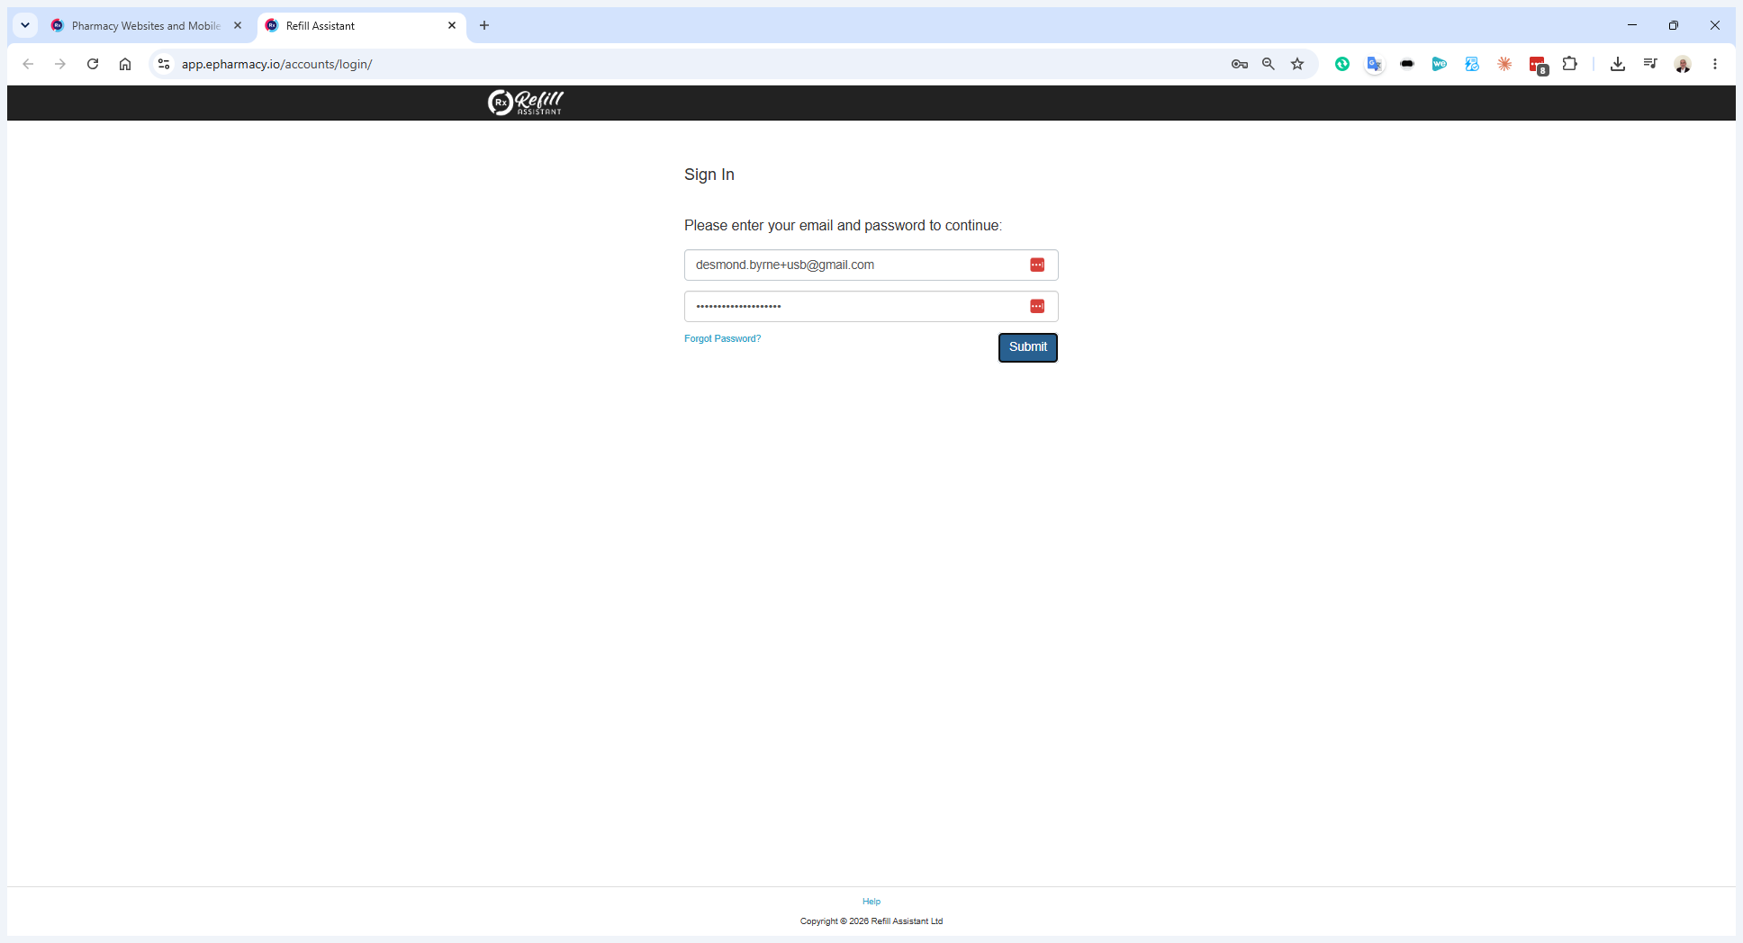This screenshot has width=1743, height=943.
Task: Focus the email input field
Action: 871,265
